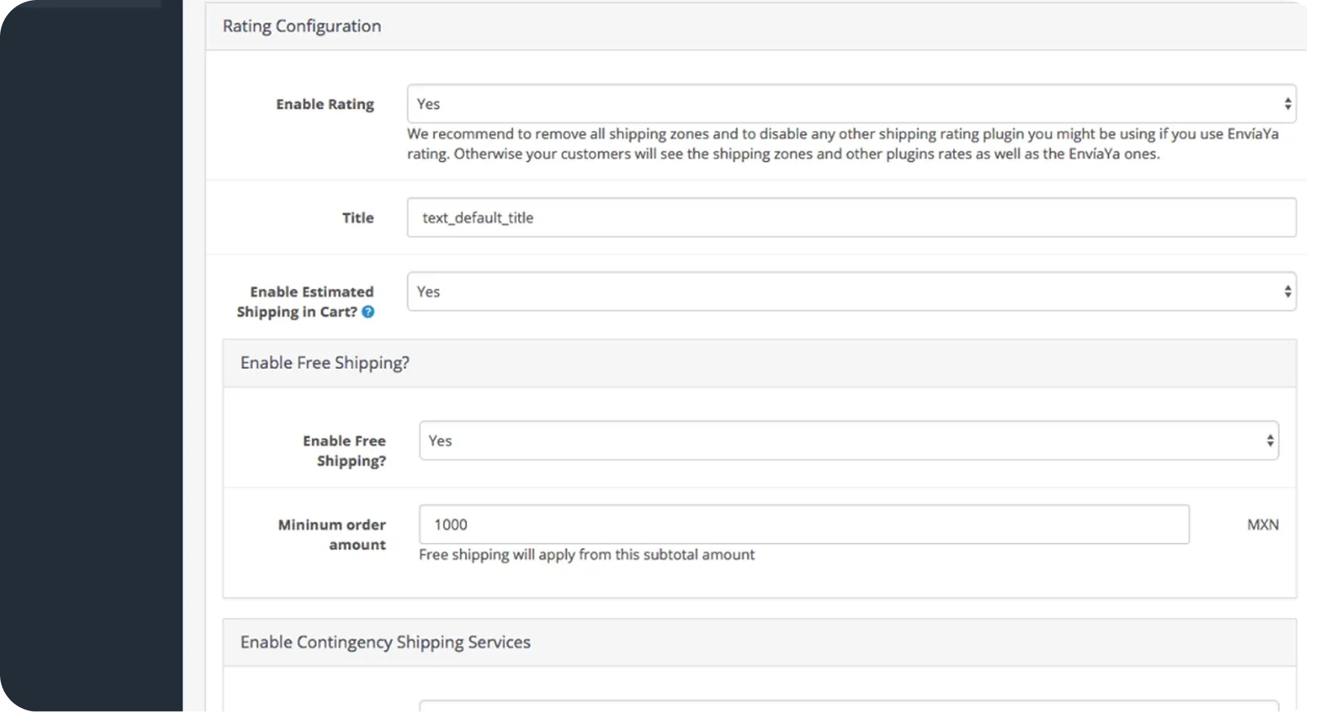
Task: Focus the Title text field
Action: [x=851, y=218]
